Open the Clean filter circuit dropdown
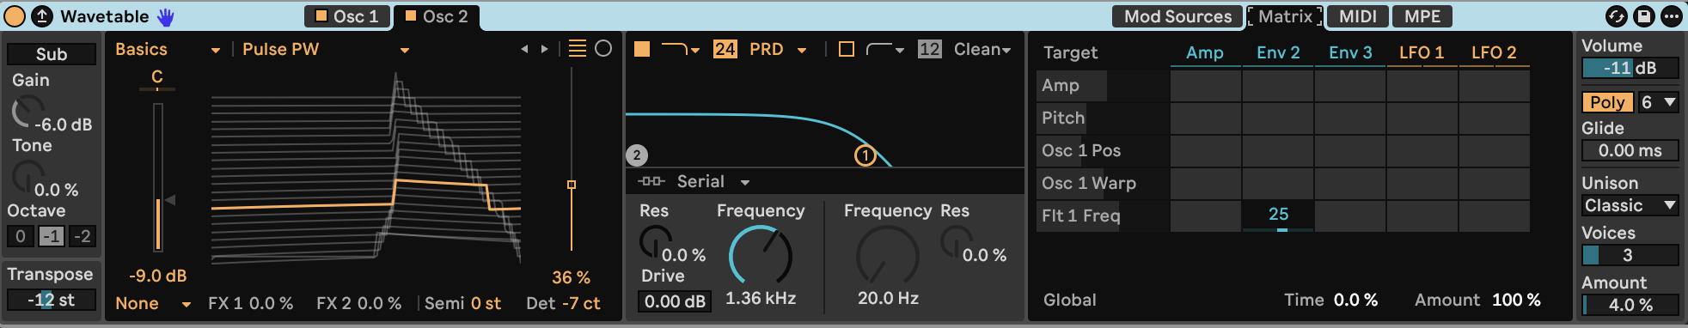Screen dimensions: 1688x328 coord(982,49)
